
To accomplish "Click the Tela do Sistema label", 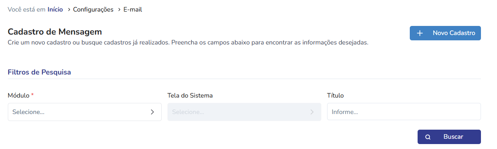I will pyautogui.click(x=190, y=95).
